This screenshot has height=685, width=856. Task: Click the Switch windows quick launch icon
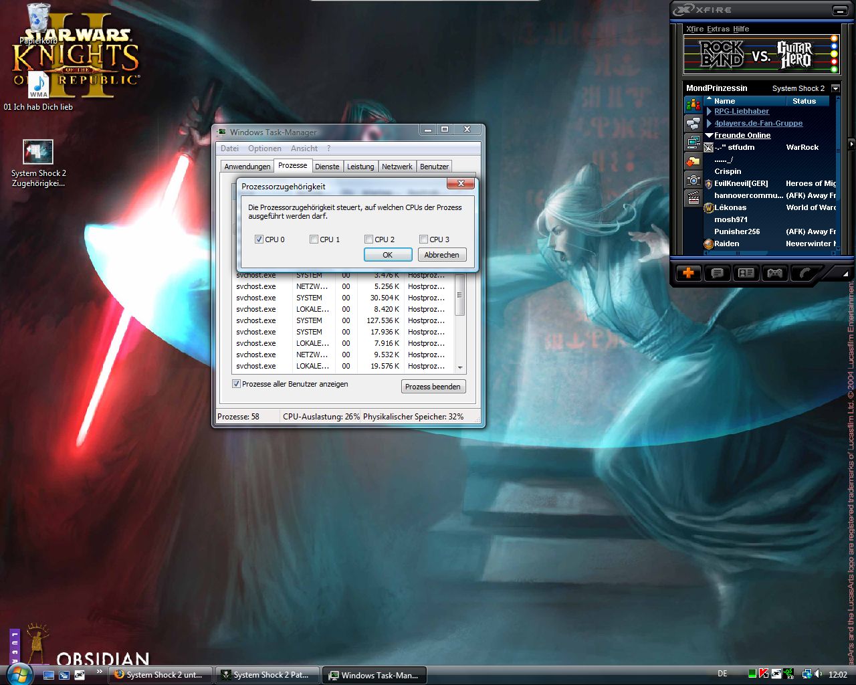click(x=64, y=675)
